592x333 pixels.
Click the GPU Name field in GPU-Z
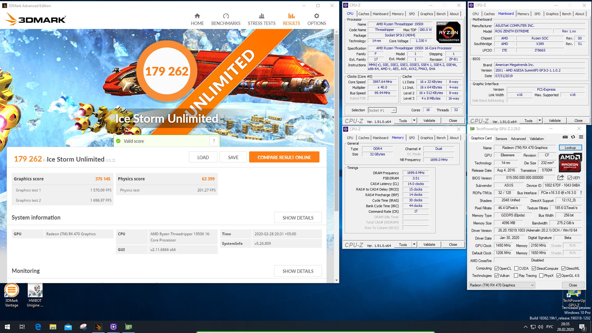tap(525, 148)
